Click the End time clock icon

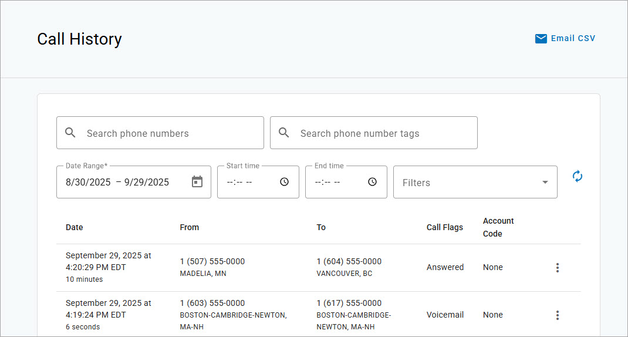[372, 182]
